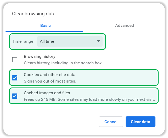Click the Browsing history label

[40, 57]
